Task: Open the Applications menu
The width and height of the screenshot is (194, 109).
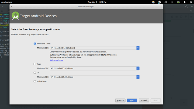Action: (7, 2)
